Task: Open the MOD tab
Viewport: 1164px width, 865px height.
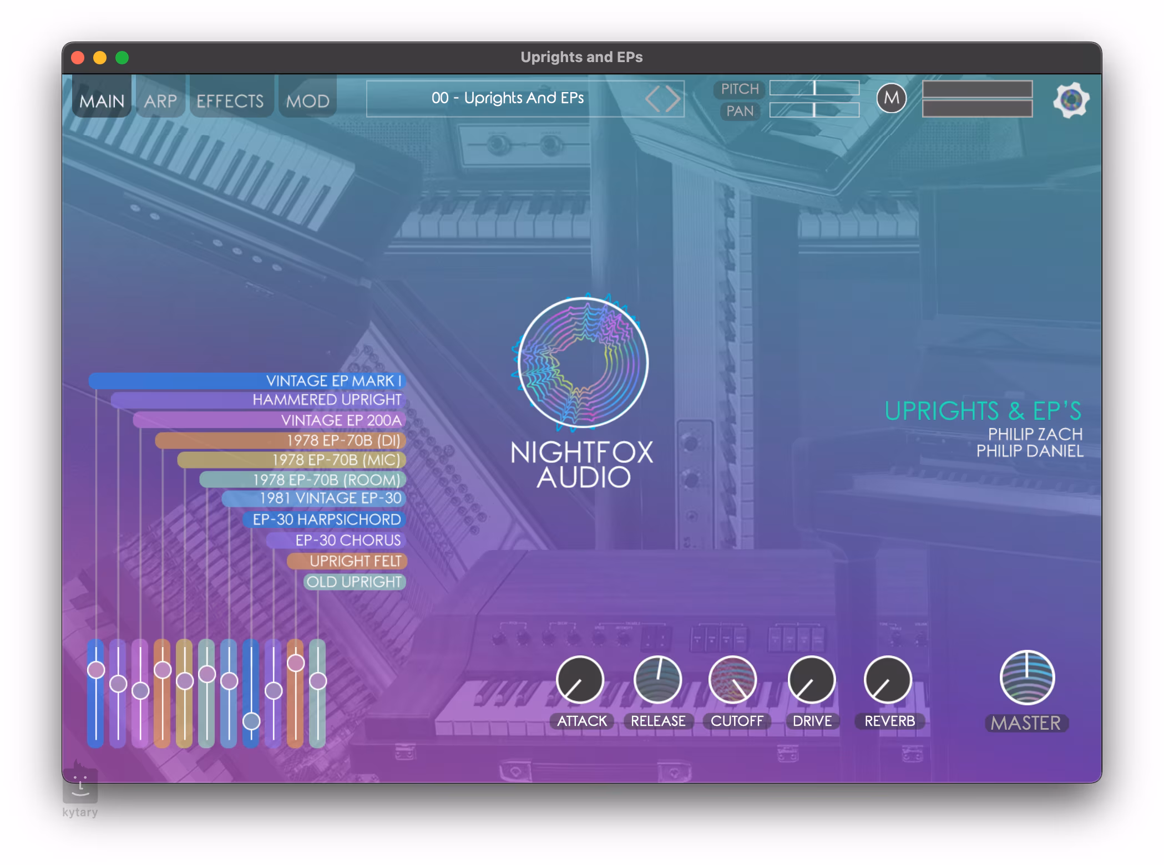Action: pos(307,101)
